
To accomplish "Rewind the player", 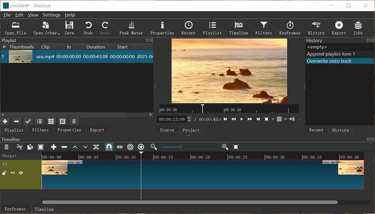I will (233, 119).
